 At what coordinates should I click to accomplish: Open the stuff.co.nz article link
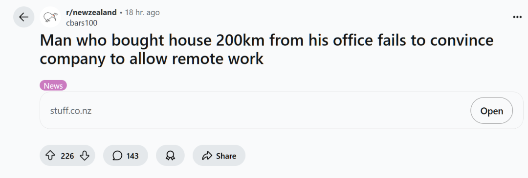pyautogui.click(x=71, y=111)
